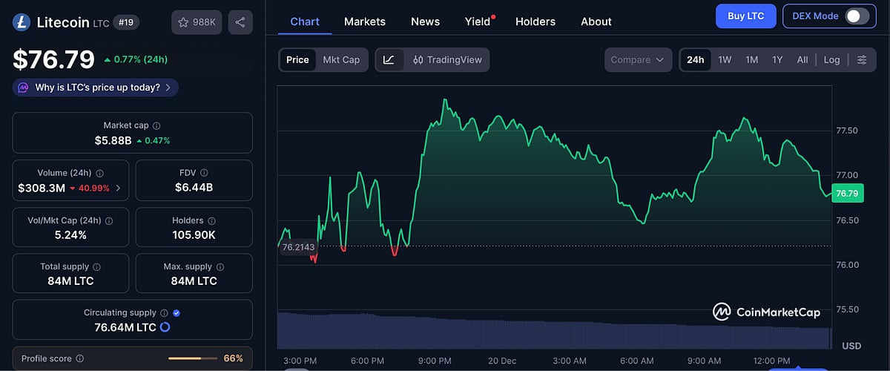Viewport: 890px width, 371px height.
Task: Select 1M time range
Action: (x=752, y=59)
